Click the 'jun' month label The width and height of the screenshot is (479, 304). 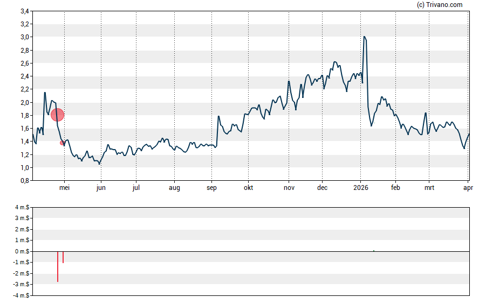[x=101, y=188]
